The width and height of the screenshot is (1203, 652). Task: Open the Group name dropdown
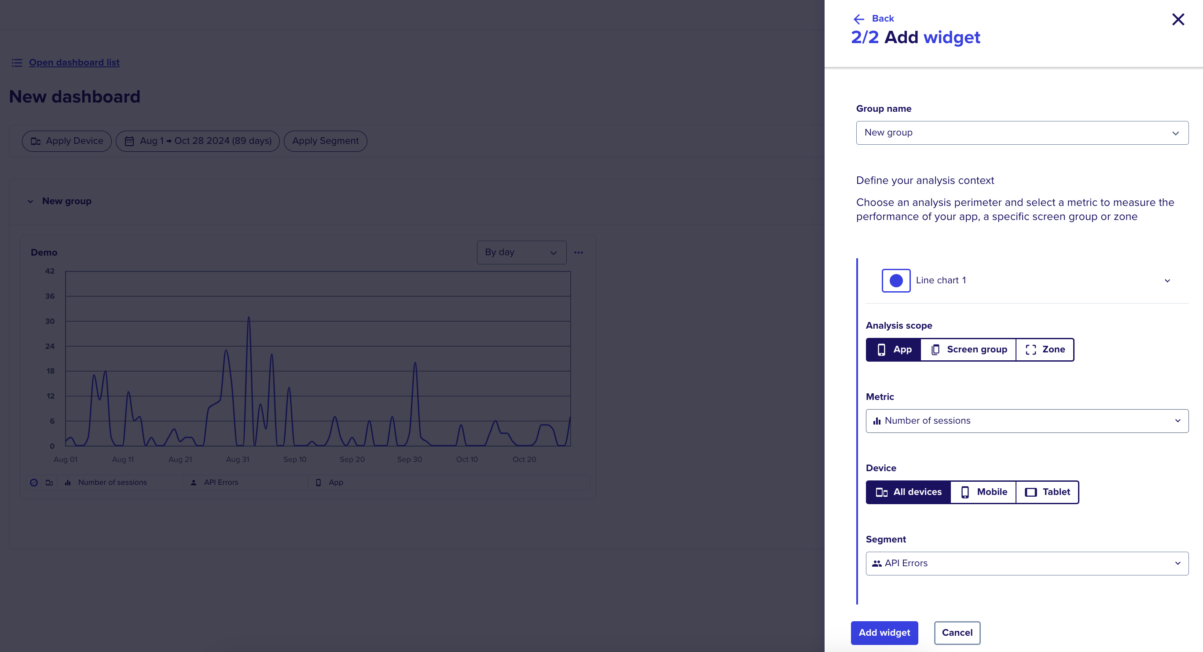[1022, 132]
